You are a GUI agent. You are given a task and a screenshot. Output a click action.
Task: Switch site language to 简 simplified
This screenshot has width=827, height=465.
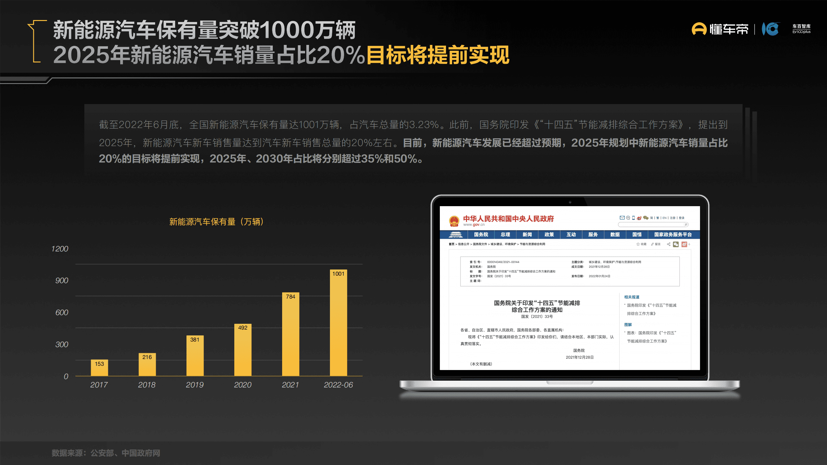(652, 218)
